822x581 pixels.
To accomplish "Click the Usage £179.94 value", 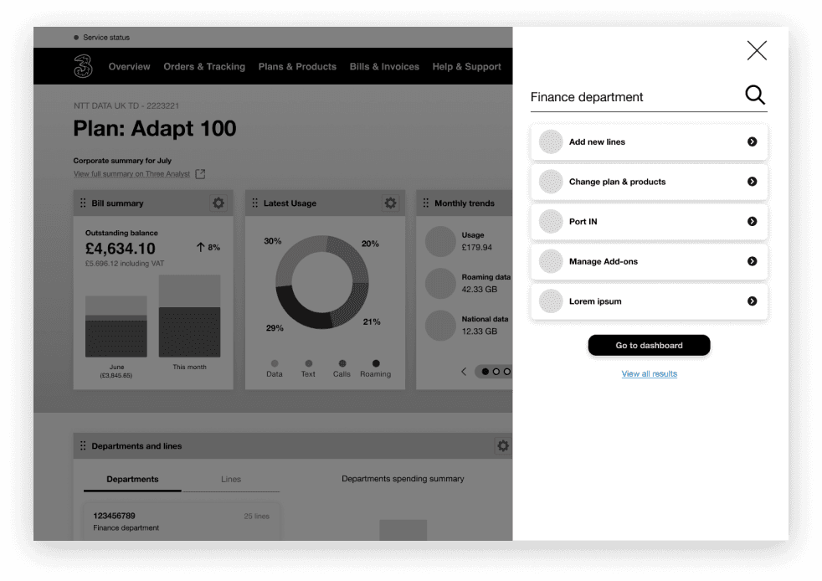I will [x=476, y=248].
